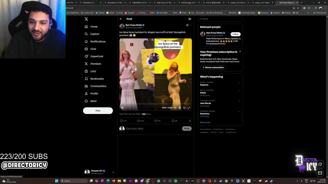Viewport: 328px width, 184px height.
Task: Click the Grok icon on the post
Action: (x=187, y=25)
